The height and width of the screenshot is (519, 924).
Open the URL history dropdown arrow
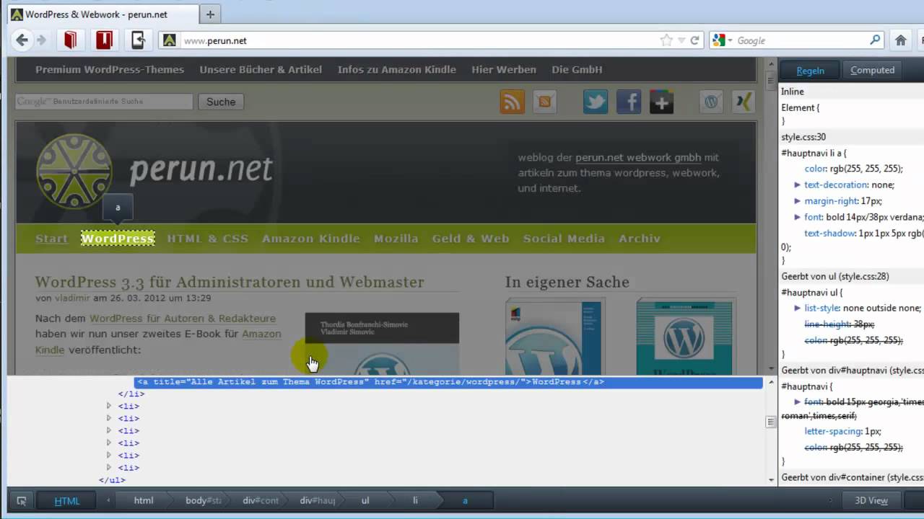681,41
